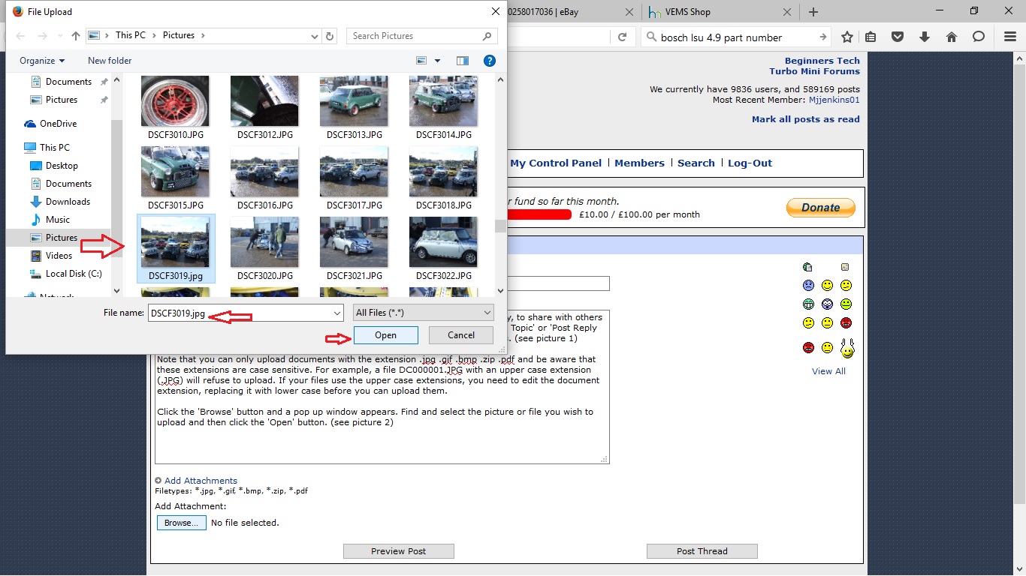
Task: Reload the page with Firefox reload icon
Action: point(622,37)
